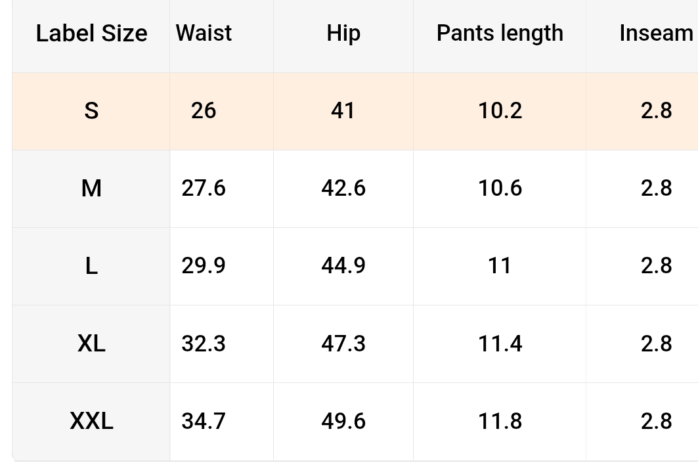Click the Pants length column header
Screen dimensions: 698x469
coord(500,33)
